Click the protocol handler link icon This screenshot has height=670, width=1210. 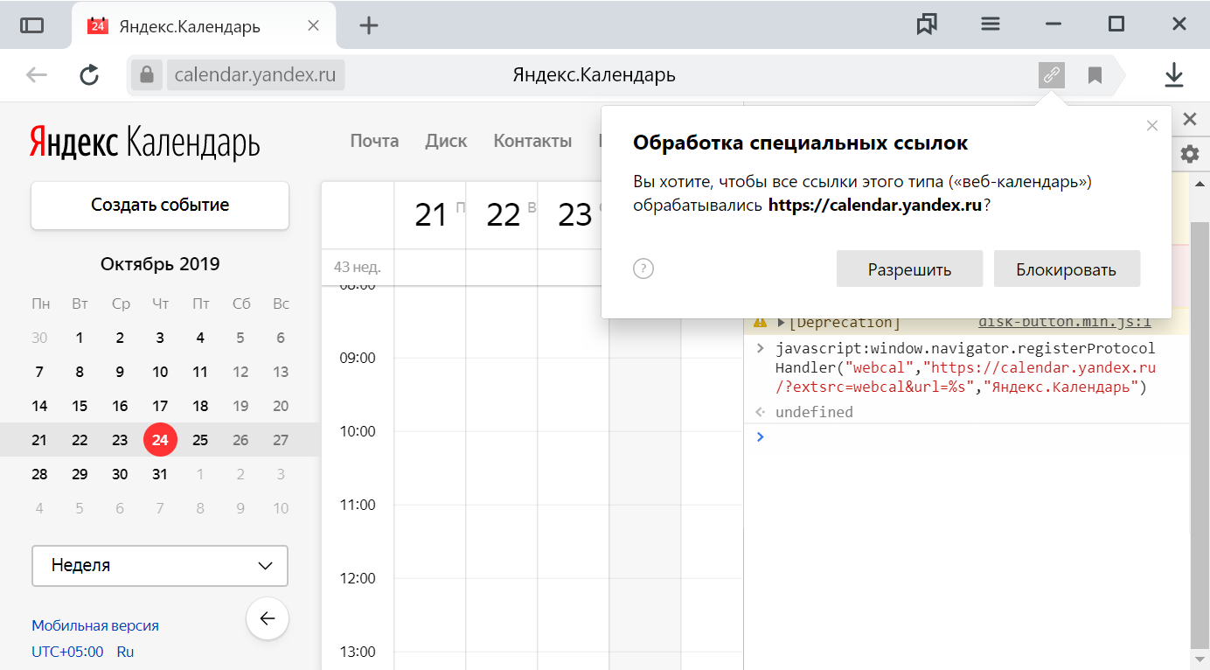(x=1052, y=75)
